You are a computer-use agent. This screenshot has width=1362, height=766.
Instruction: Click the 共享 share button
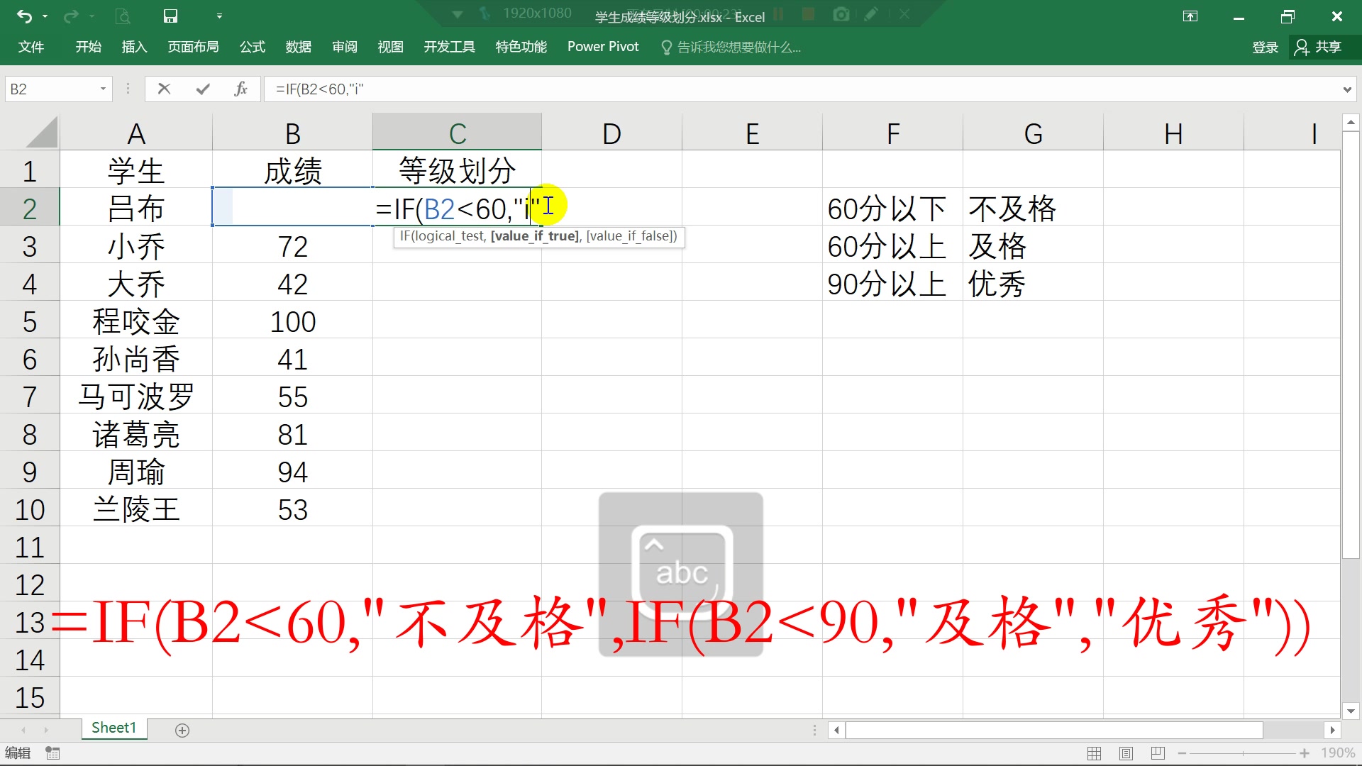pos(1319,48)
